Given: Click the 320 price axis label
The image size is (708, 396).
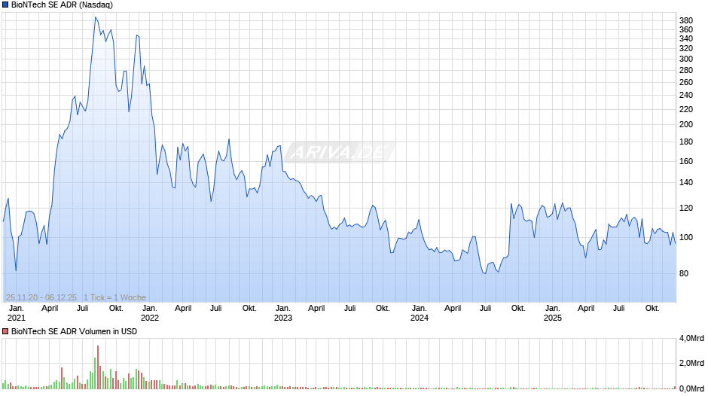Looking at the screenshot, I should coord(686,48).
